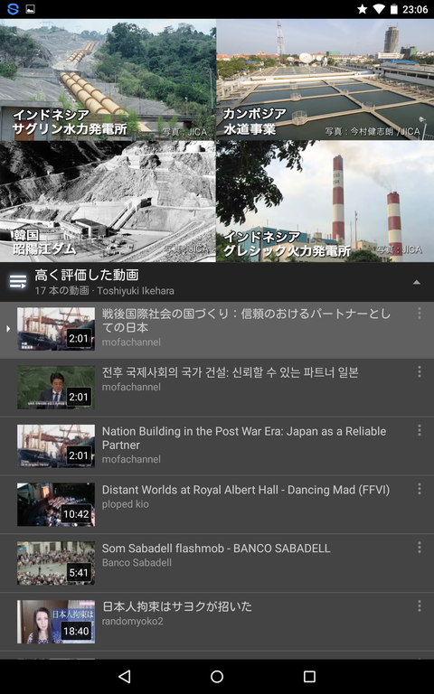
Task: Open options menu for the Korean-titled video
Action: (x=419, y=371)
